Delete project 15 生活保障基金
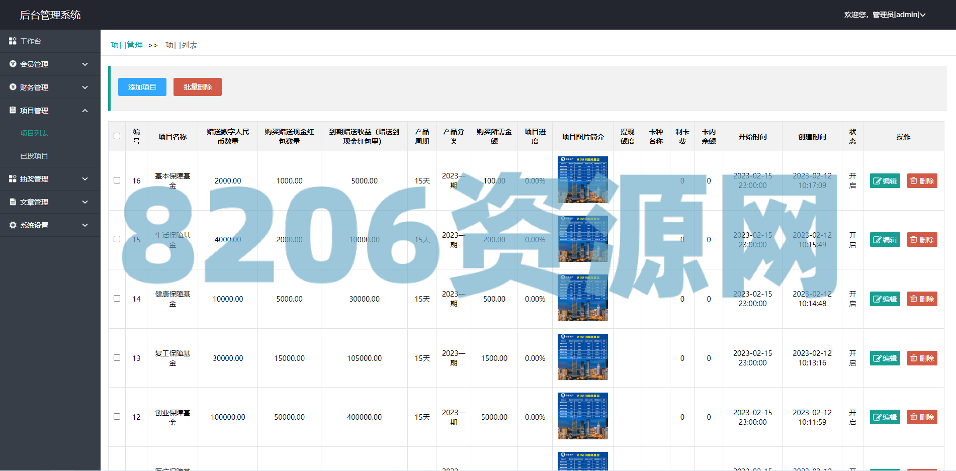This screenshot has height=471, width=956. 922,240
